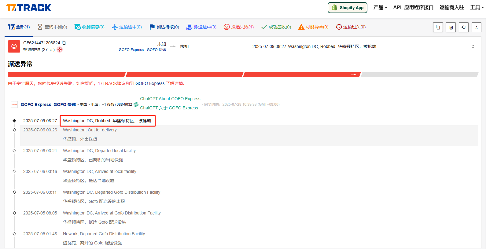Open the bold GOFO 快递 carrier details link
Screen dimensions: 486x249
tap(65, 104)
